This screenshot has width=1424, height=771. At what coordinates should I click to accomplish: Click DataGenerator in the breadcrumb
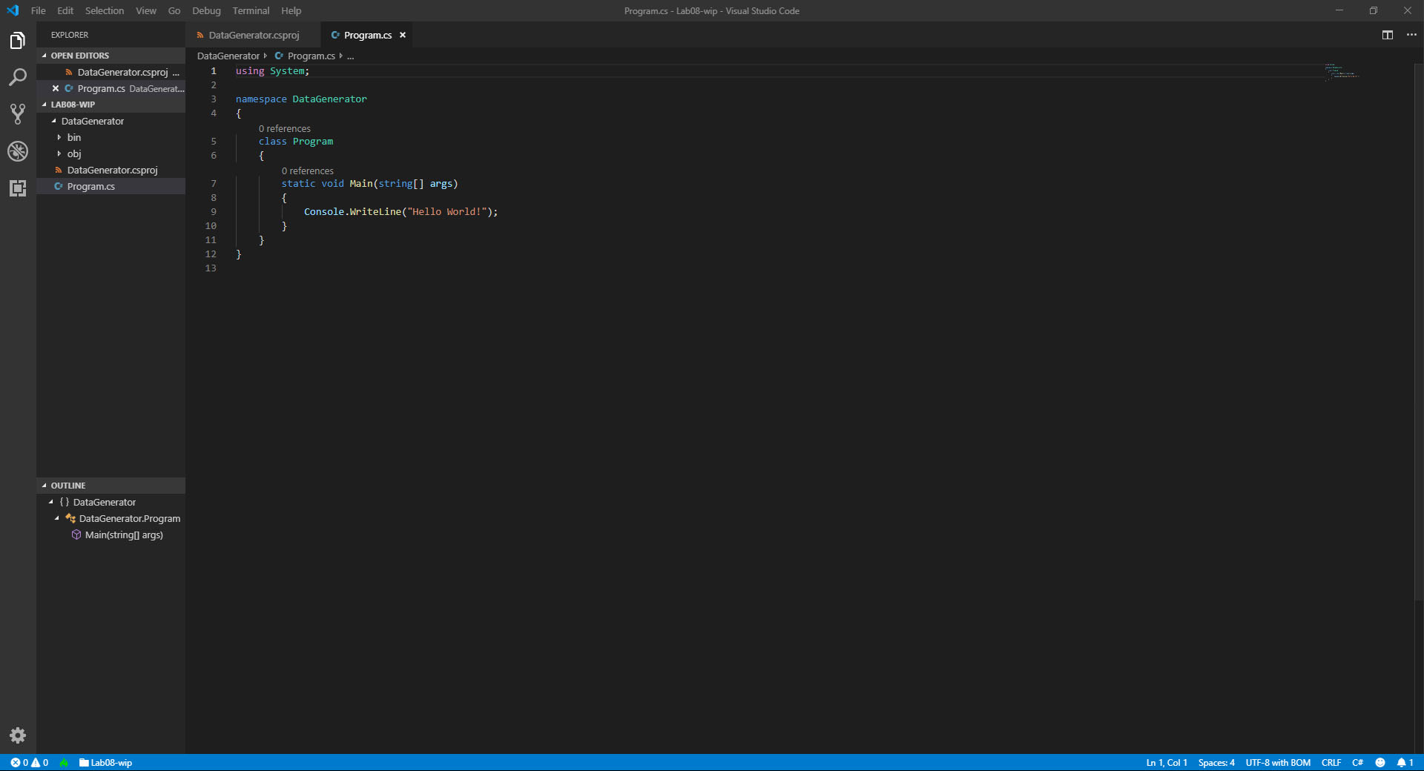point(228,56)
